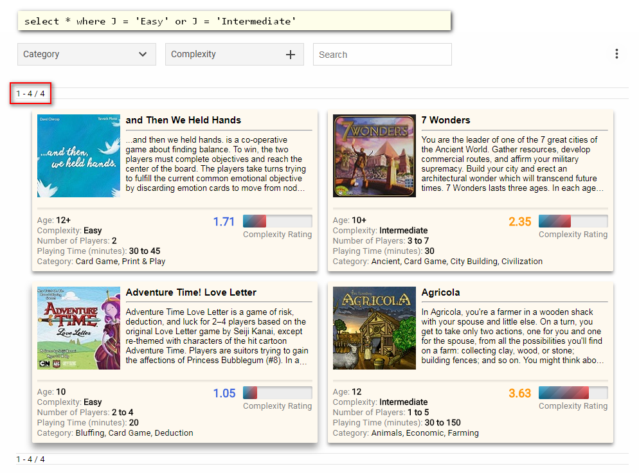Click the Adventure Time Love Letter cover

[78, 328]
